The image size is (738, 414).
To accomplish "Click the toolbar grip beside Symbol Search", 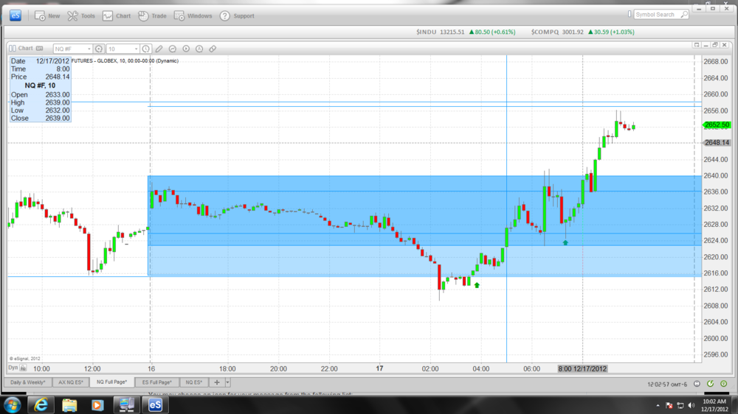I will (x=630, y=15).
